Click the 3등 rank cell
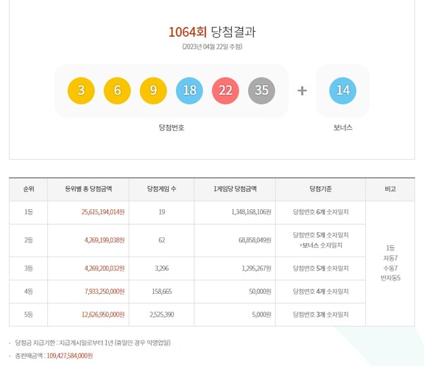The width and height of the screenshot is (424, 366). (x=29, y=268)
